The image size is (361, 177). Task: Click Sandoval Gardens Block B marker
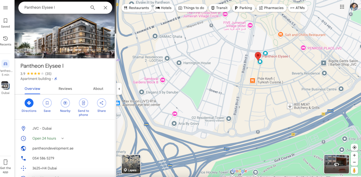point(162,80)
